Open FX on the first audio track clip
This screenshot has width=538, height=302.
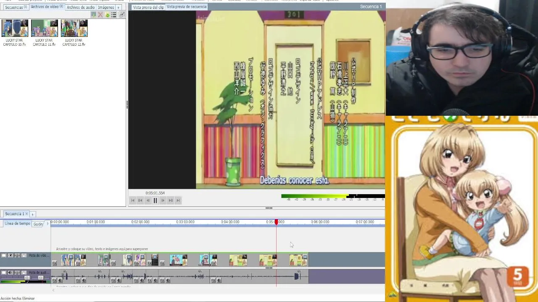pos(54,280)
